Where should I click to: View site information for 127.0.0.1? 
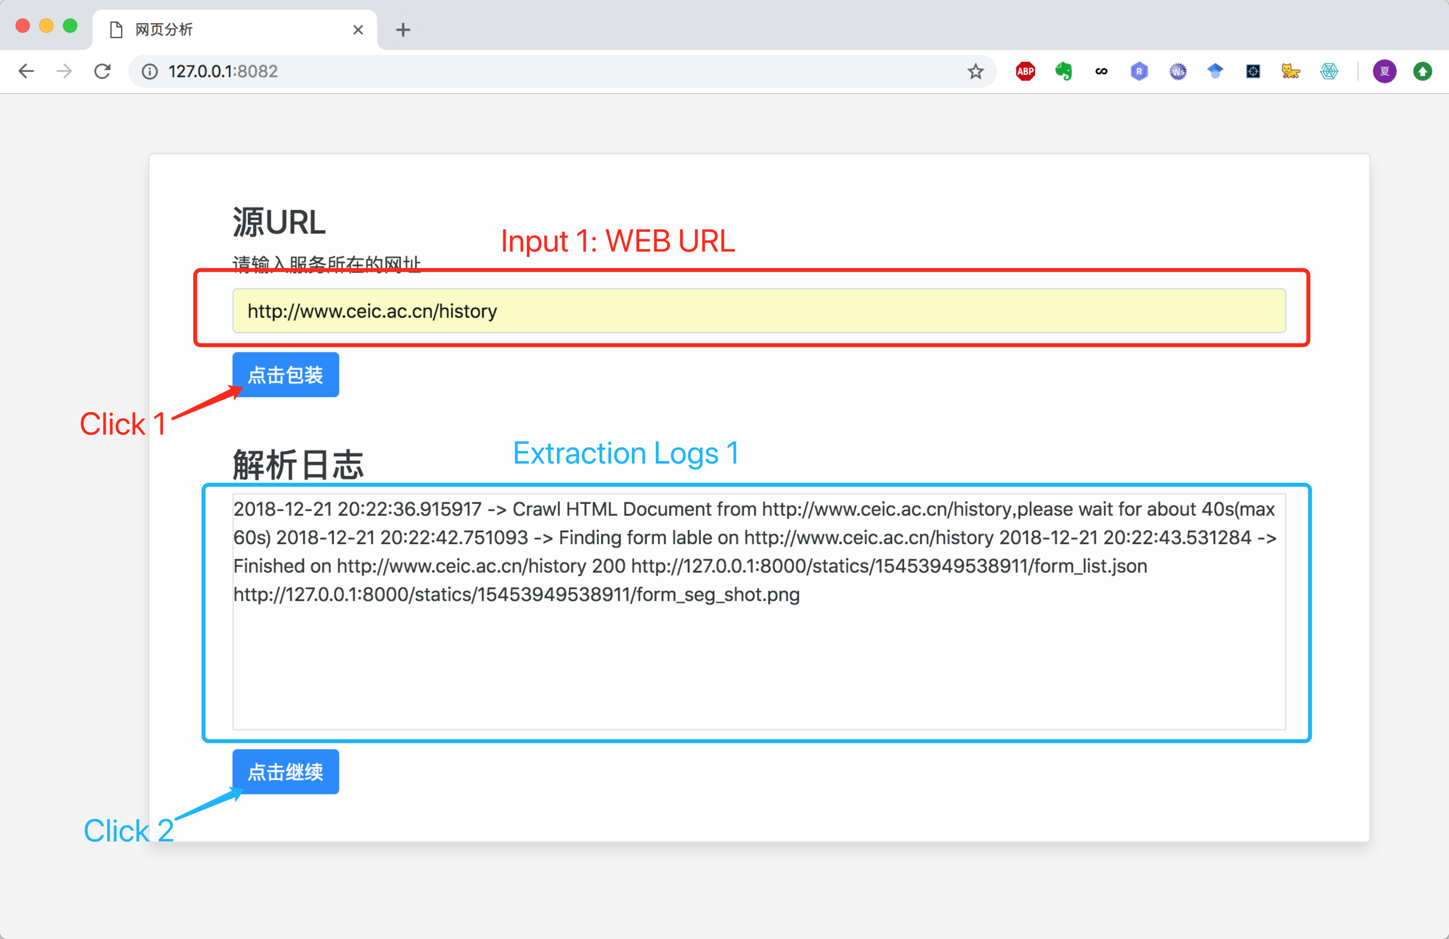pyautogui.click(x=150, y=72)
